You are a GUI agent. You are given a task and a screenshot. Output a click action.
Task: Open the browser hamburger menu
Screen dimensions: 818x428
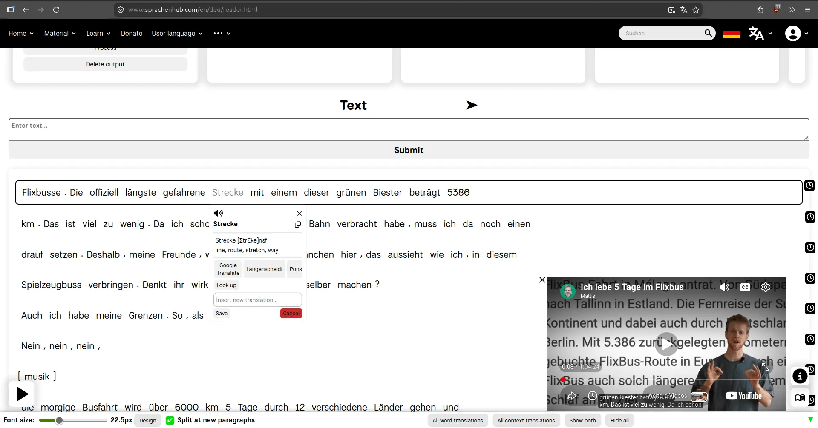pyautogui.click(x=807, y=10)
